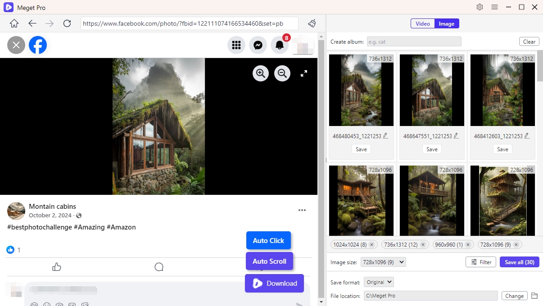This screenshot has width=543, height=306.
Task: Open the Facebook menu grid
Action: coord(236,45)
